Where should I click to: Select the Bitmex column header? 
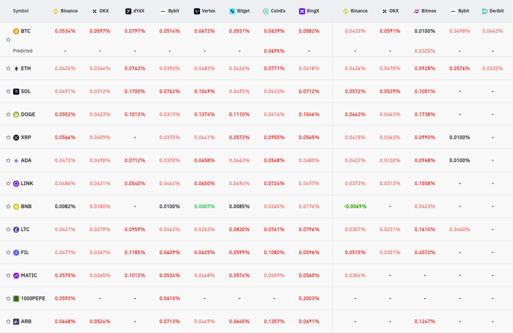[425, 11]
